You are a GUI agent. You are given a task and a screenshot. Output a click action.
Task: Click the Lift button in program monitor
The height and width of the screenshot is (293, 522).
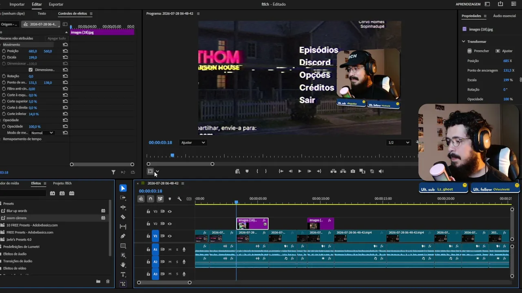[333, 171]
